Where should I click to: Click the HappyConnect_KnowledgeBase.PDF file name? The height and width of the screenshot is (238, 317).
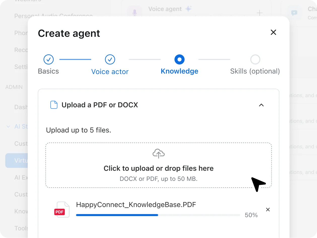click(136, 205)
